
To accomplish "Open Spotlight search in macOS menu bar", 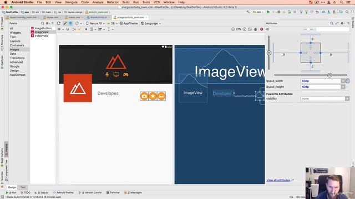I will [x=342, y=2].
